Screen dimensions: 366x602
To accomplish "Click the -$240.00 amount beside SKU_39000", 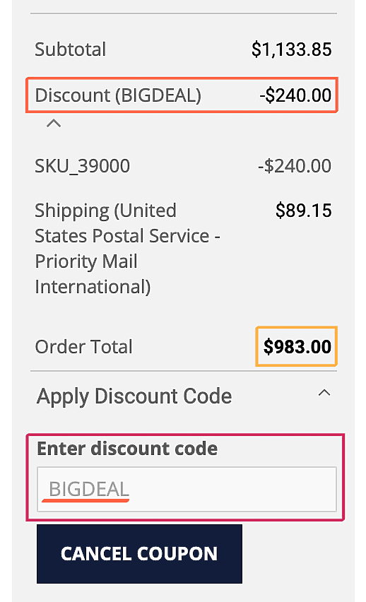I will click(295, 166).
